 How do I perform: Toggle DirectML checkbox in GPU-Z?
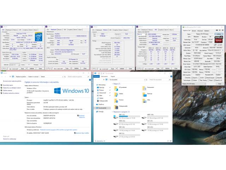(x=216, y=78)
